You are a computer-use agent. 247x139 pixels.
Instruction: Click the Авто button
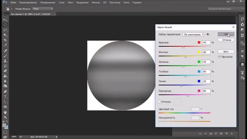click(x=226, y=51)
